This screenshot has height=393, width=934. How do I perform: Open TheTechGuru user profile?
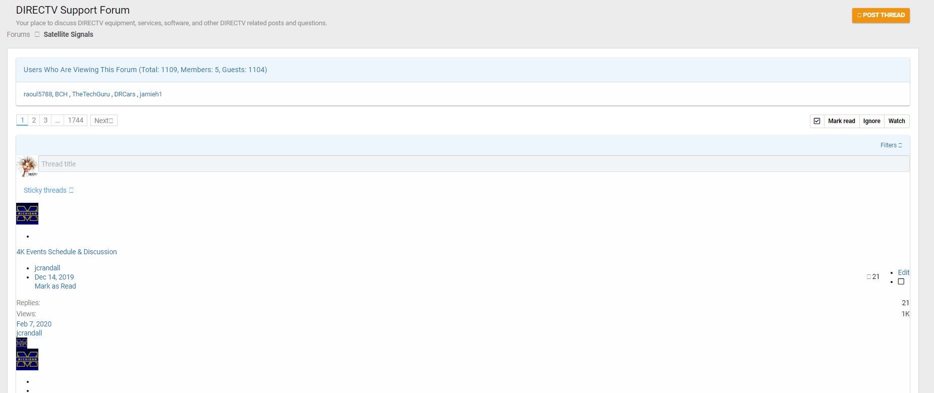[91, 94]
